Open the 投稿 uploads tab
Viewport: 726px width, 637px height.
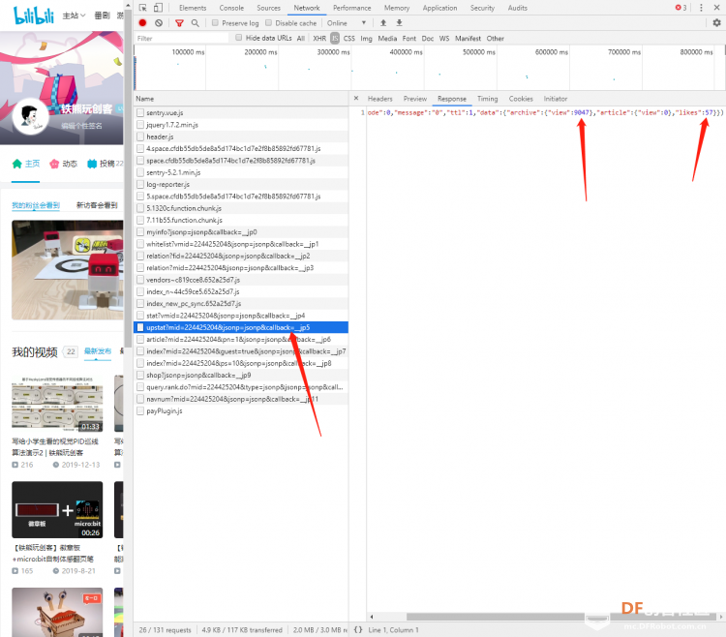tap(106, 164)
